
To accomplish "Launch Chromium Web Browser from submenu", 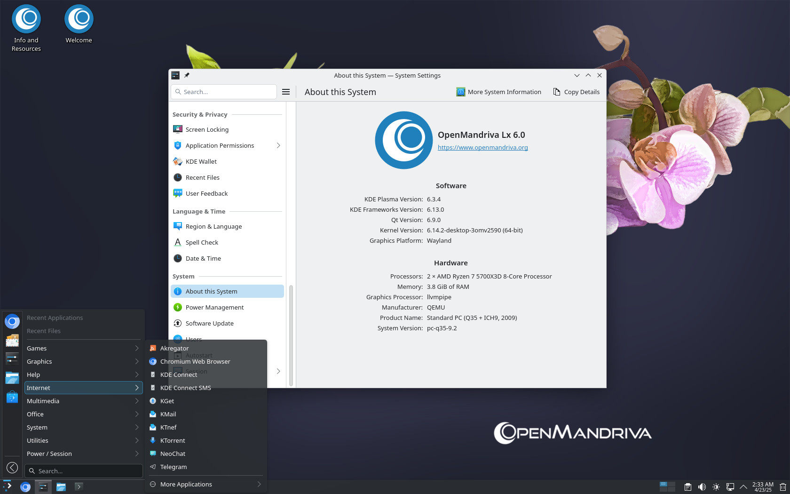I will point(205,361).
